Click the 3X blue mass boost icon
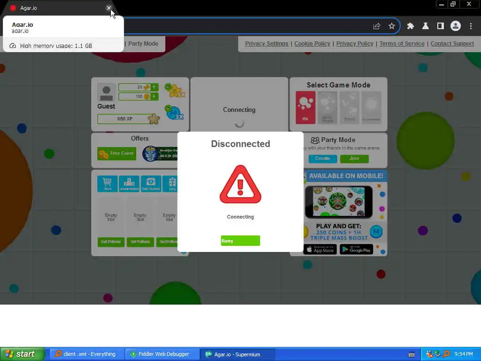 [175, 113]
